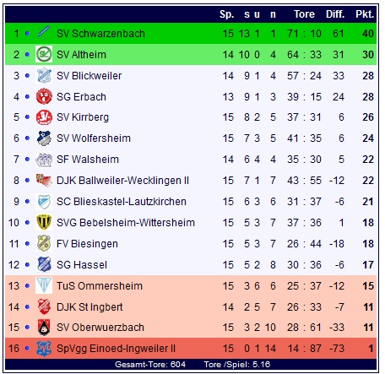Click the Tore column header

(x=304, y=14)
